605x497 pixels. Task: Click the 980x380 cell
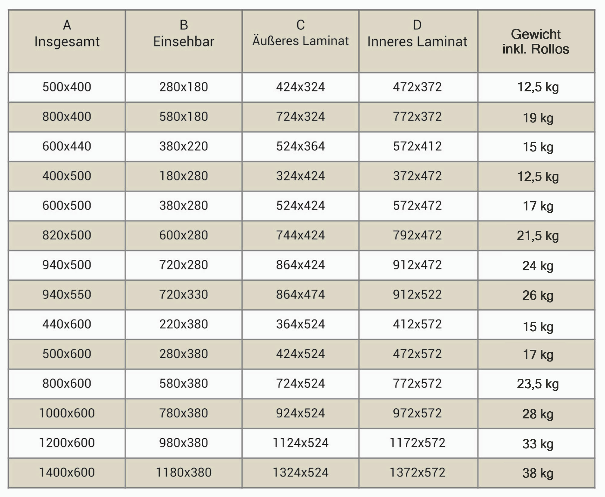tap(184, 443)
